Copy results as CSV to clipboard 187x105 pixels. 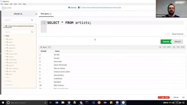click(x=165, y=47)
